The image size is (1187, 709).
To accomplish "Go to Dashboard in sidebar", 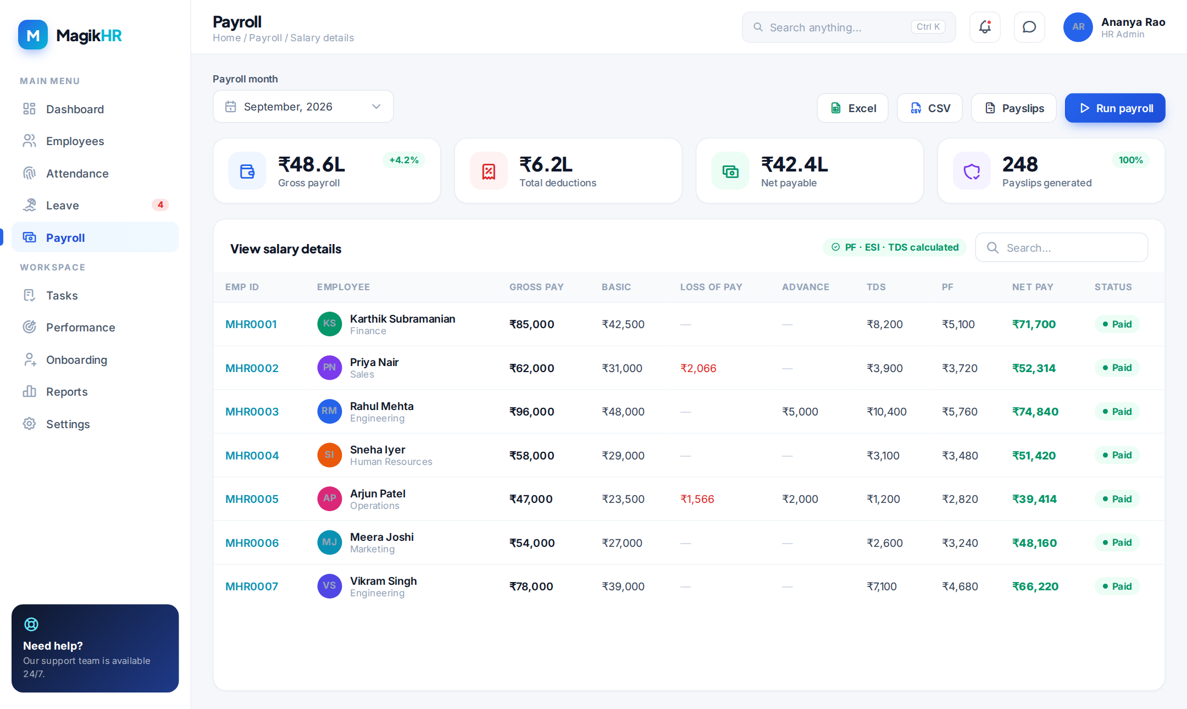I will (x=95, y=109).
